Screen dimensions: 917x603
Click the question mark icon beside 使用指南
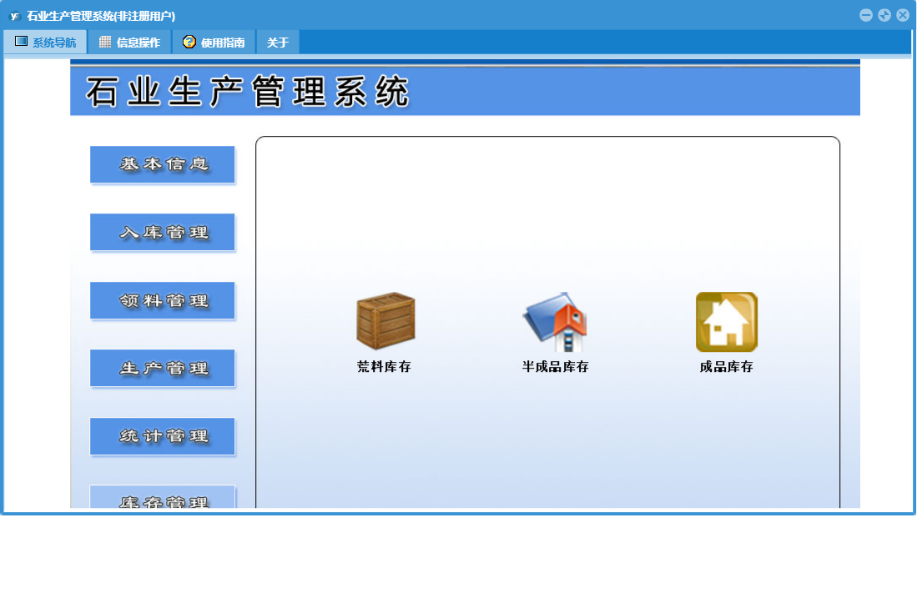pyautogui.click(x=189, y=42)
